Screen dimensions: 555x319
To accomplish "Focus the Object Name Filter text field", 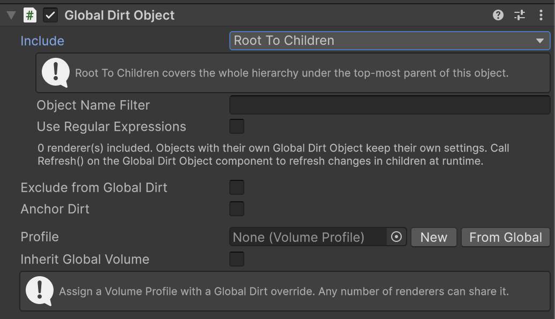I will pyautogui.click(x=389, y=105).
